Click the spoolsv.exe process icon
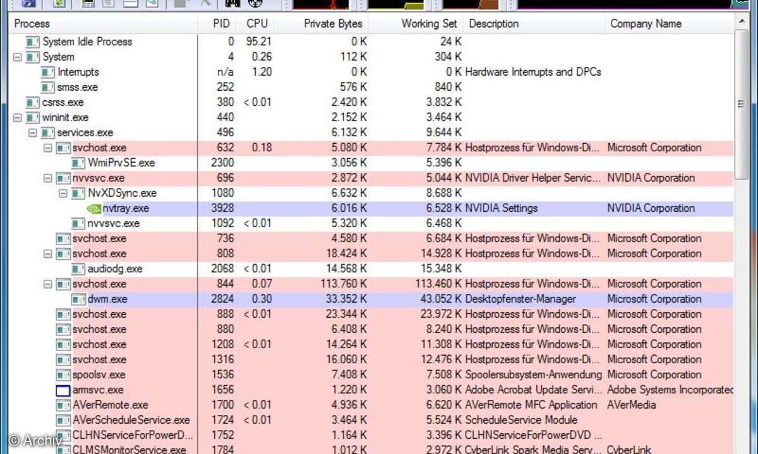The height and width of the screenshot is (454, 758). point(63,375)
